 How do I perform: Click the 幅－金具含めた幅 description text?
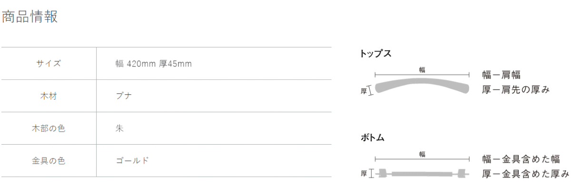[521, 159]
